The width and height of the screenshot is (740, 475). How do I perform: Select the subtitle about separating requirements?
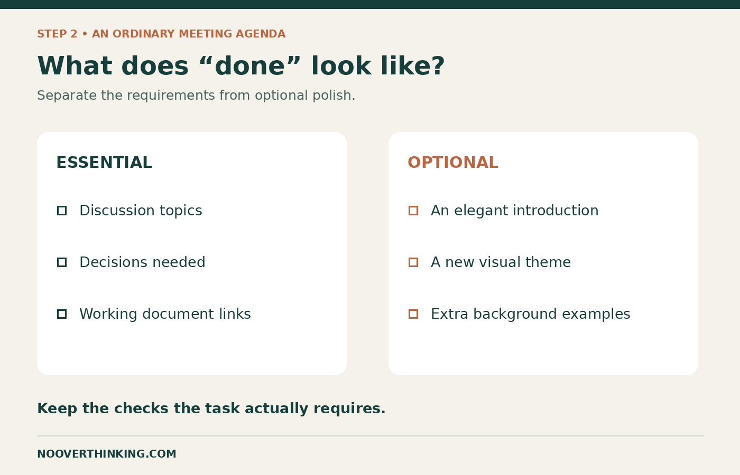tap(196, 96)
